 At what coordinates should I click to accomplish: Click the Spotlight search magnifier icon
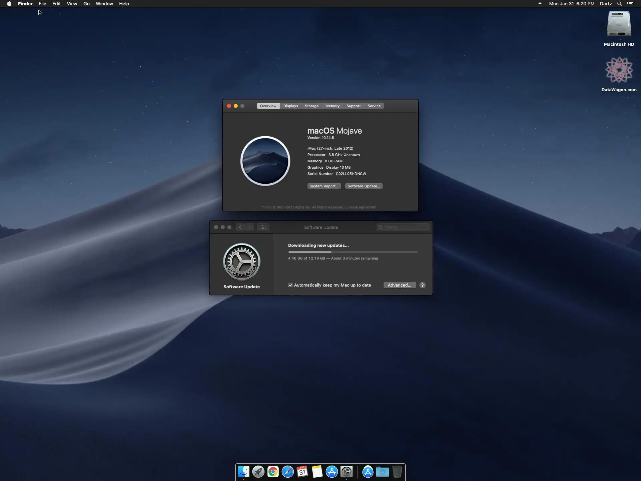(619, 4)
